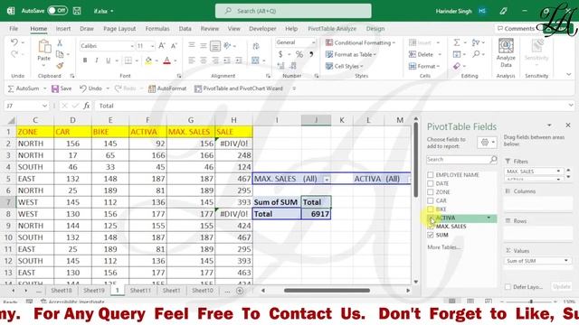Image resolution: width=579 pixels, height=325 pixels.
Task: Open the Font name dropdown (Calibri)
Action: [x=132, y=46]
